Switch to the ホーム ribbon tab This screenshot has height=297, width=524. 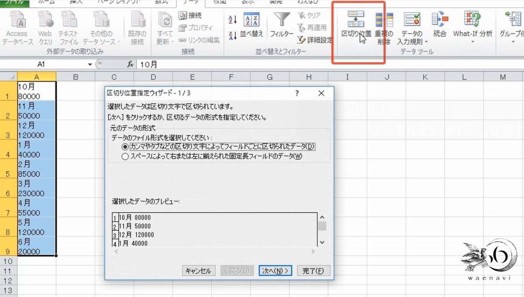[x=48, y=2]
